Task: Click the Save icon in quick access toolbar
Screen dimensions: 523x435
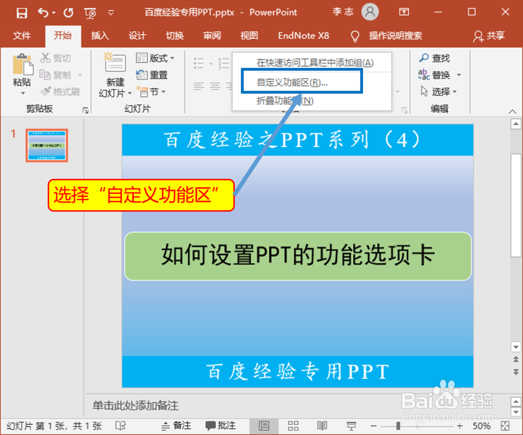Action: [21, 13]
